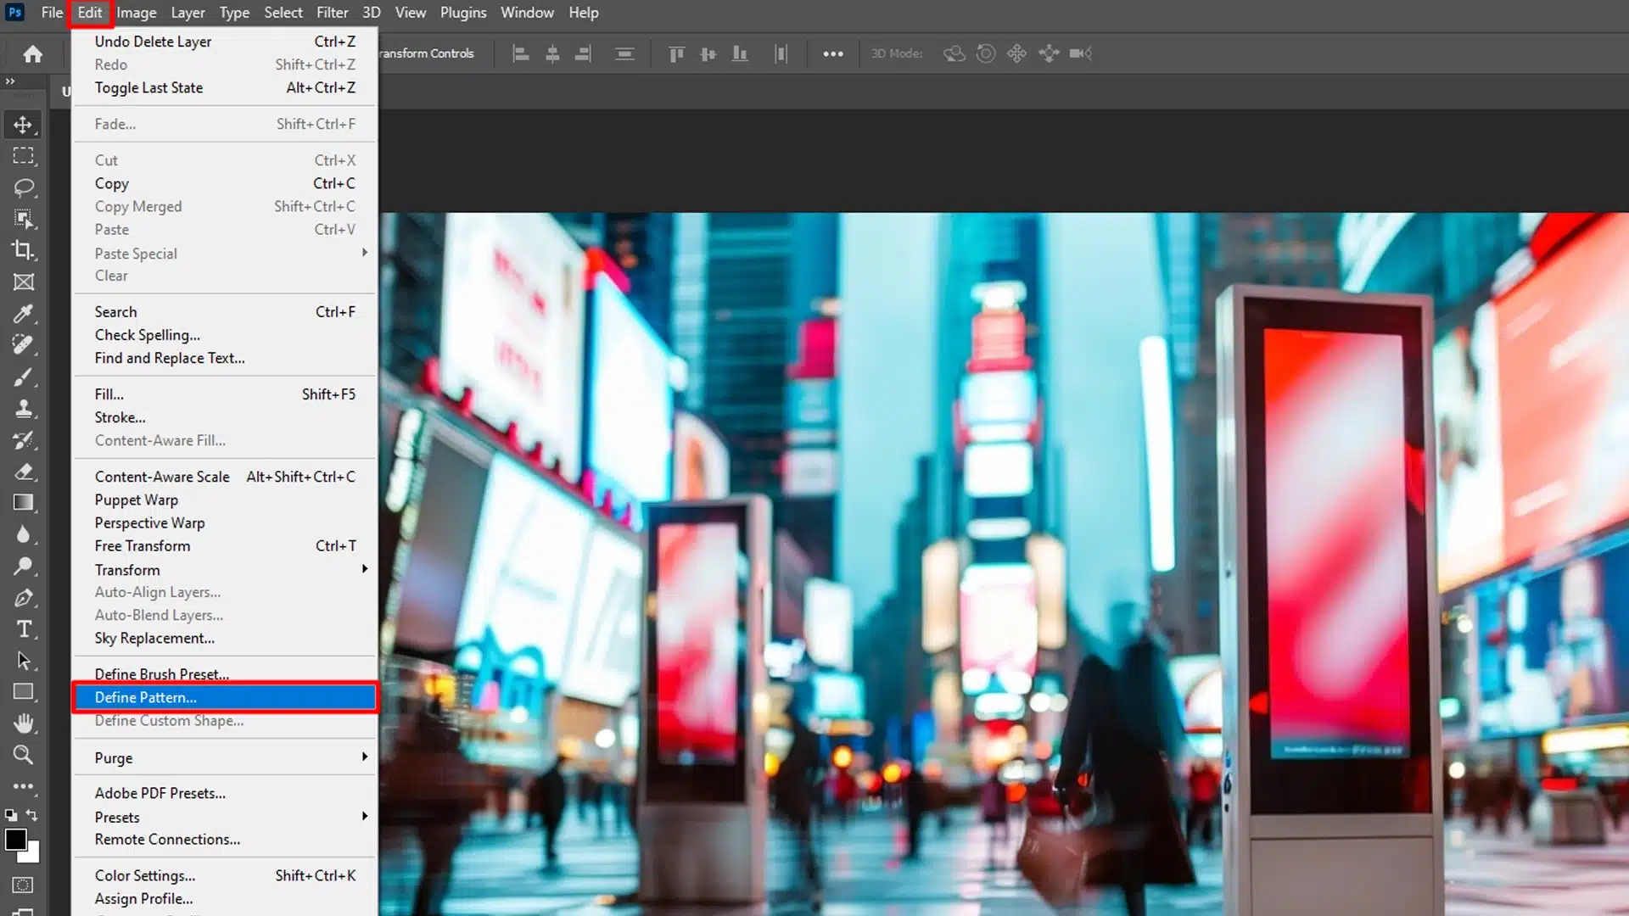Choose Undo Delete Layer
The width and height of the screenshot is (1629, 916).
[x=225, y=42]
